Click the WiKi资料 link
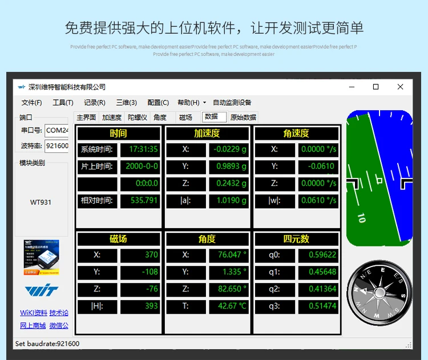The height and width of the screenshot is (360, 428). pyautogui.click(x=34, y=313)
